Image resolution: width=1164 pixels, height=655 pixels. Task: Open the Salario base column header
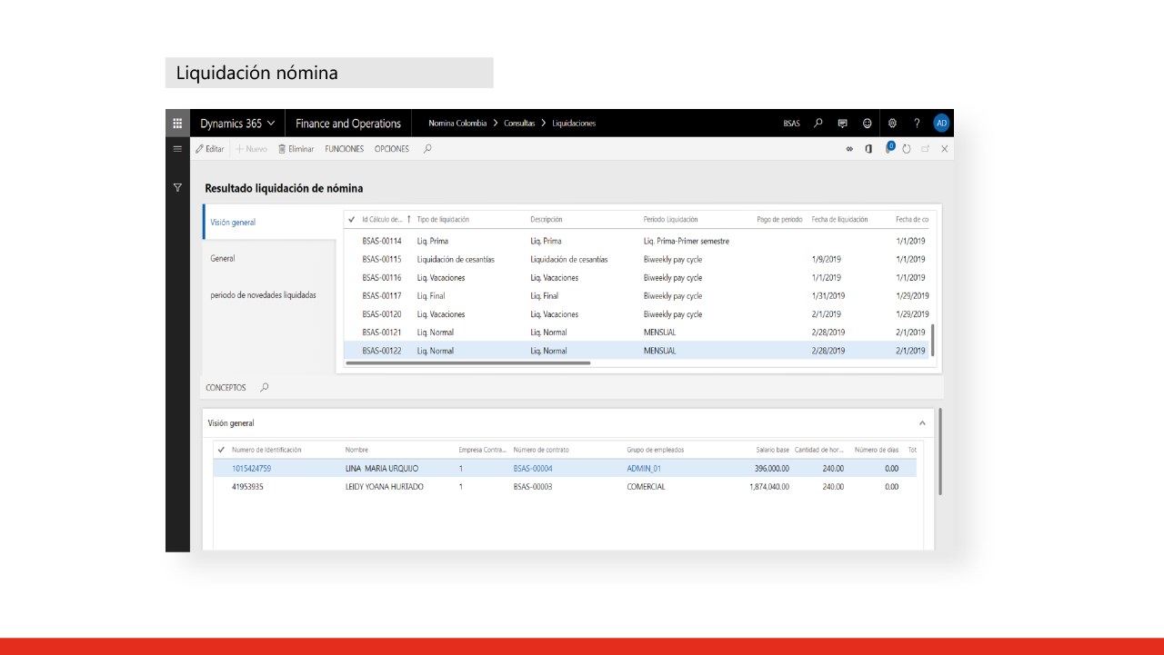pyautogui.click(x=772, y=450)
